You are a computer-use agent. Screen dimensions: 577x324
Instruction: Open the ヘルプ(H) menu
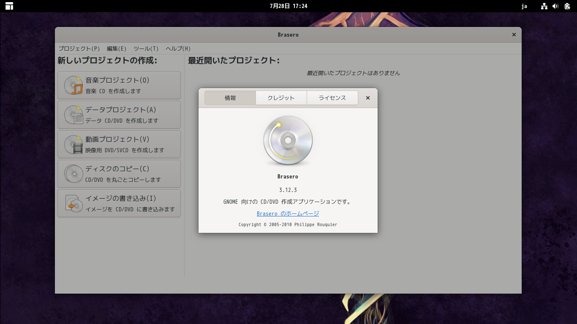click(178, 49)
